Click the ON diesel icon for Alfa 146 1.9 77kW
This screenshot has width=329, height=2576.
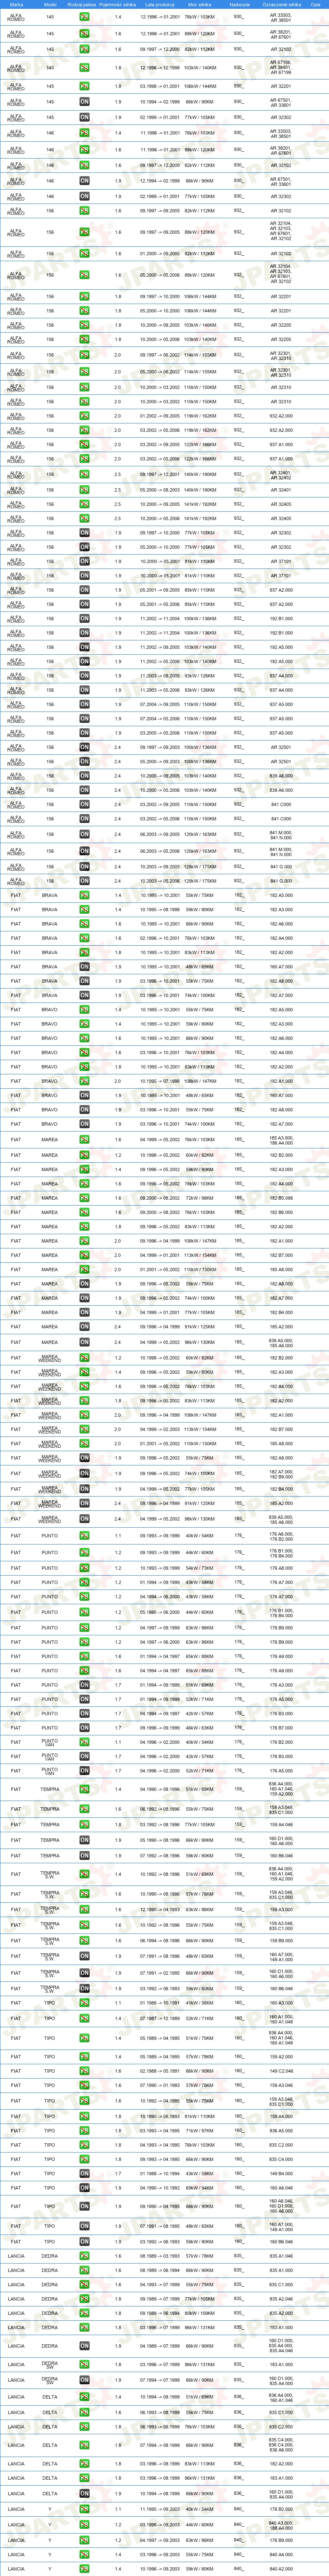tap(84, 196)
